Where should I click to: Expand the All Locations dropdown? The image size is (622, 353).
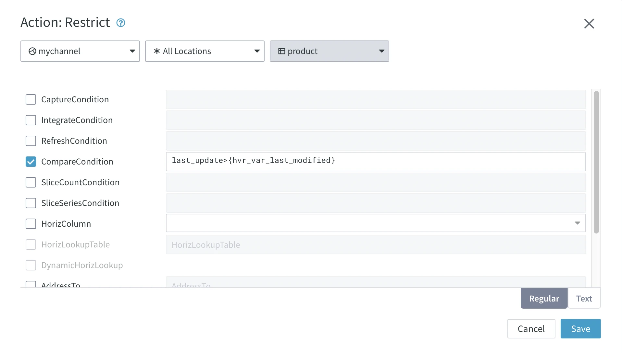coord(257,51)
